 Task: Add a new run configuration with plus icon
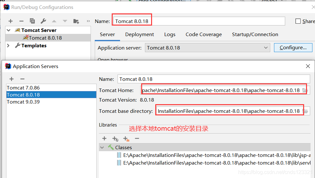tap(11, 21)
